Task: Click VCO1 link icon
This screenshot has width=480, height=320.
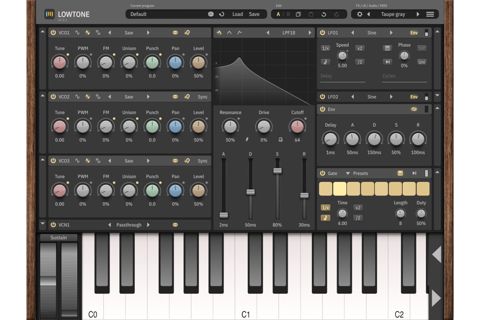Action: [175, 33]
